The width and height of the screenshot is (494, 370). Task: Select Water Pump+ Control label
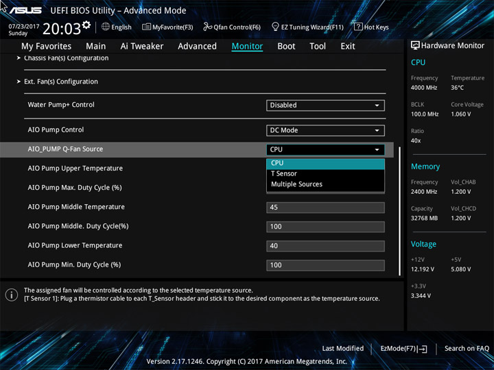click(x=61, y=105)
